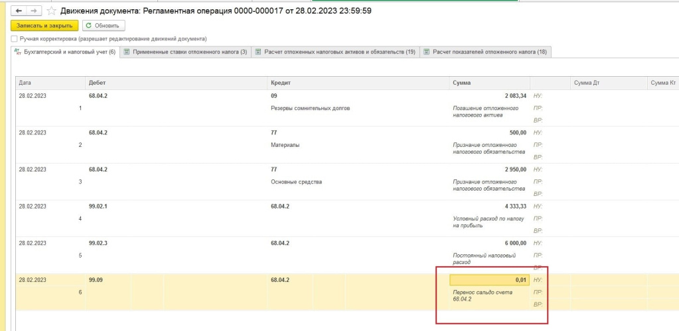
Task: Open Расчет показателей отложенного налога tab
Action: pyautogui.click(x=489, y=52)
